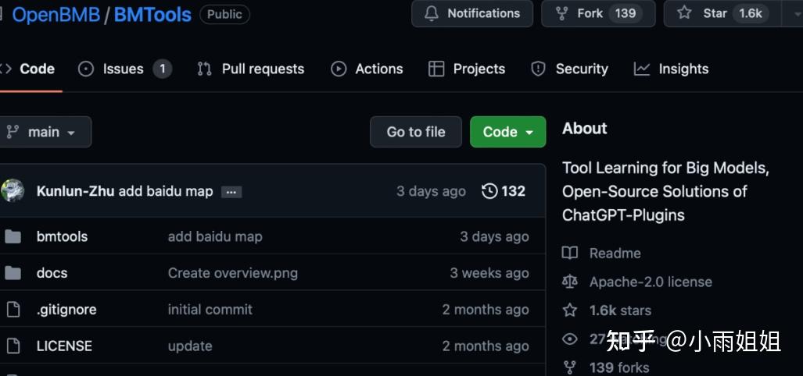
Task: Click the .gitignore file icon
Action: tap(13, 310)
